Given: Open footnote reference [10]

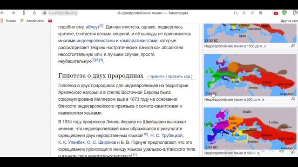Looking at the screenshot, I should point(145,134).
